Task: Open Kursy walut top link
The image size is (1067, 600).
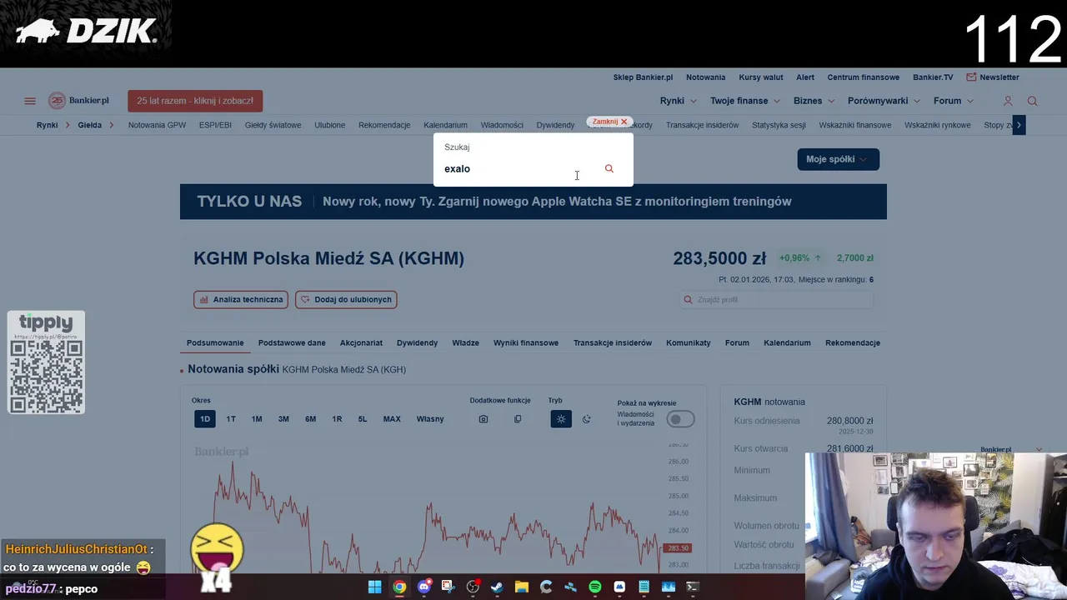Action: [761, 77]
